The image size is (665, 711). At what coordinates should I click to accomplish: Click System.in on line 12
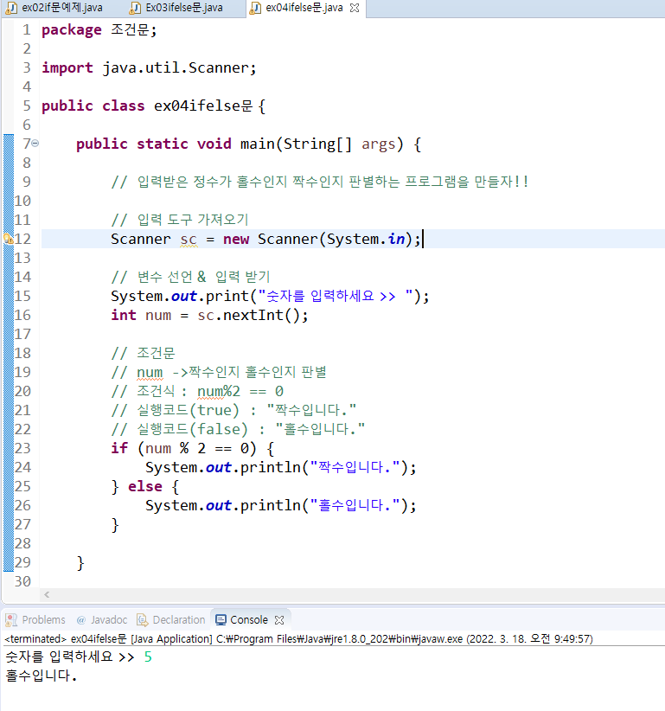(366, 239)
